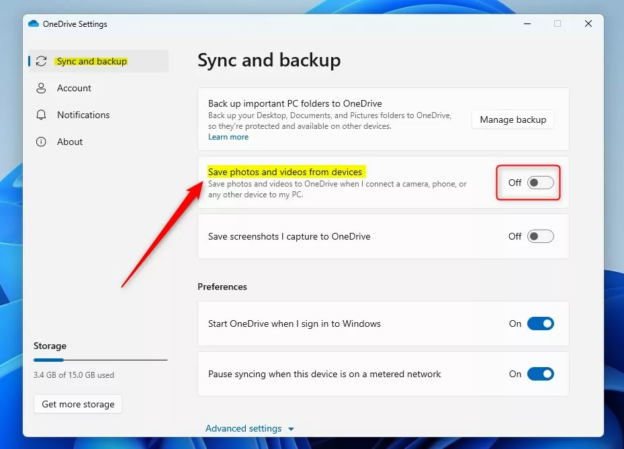The width and height of the screenshot is (624, 449).
Task: Turn on Save screenshots to OneDrive toggle
Action: pyautogui.click(x=540, y=236)
